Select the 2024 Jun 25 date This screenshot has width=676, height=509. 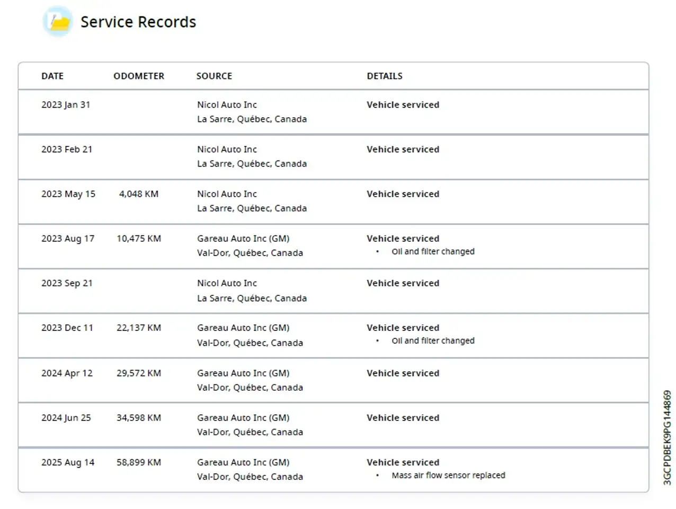pos(66,418)
